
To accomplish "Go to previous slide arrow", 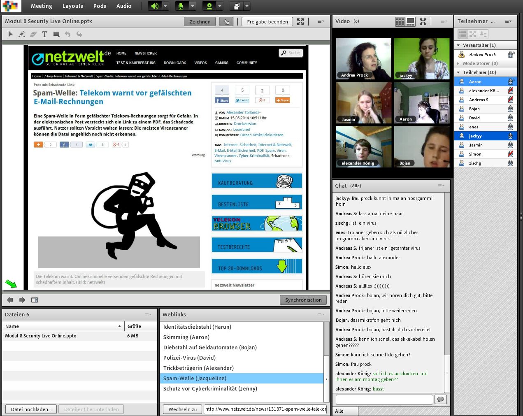I will (x=10, y=300).
